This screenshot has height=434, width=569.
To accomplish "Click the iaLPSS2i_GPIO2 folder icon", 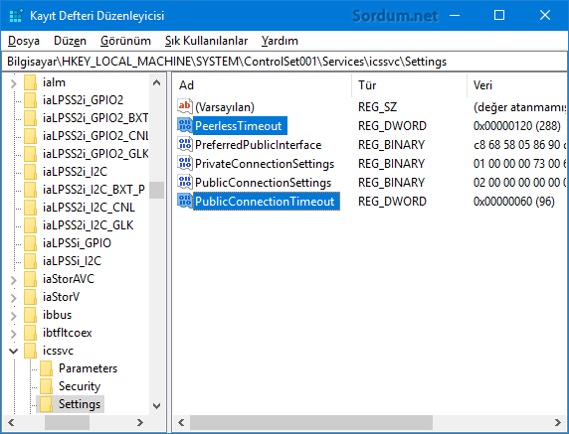I will tap(30, 100).
